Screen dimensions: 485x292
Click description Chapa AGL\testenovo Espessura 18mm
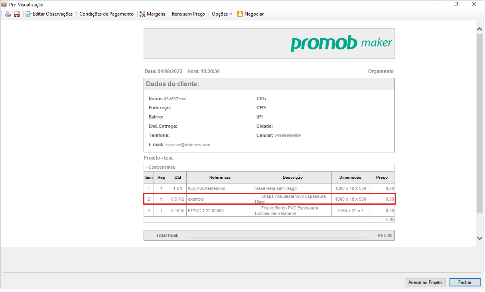(x=293, y=199)
